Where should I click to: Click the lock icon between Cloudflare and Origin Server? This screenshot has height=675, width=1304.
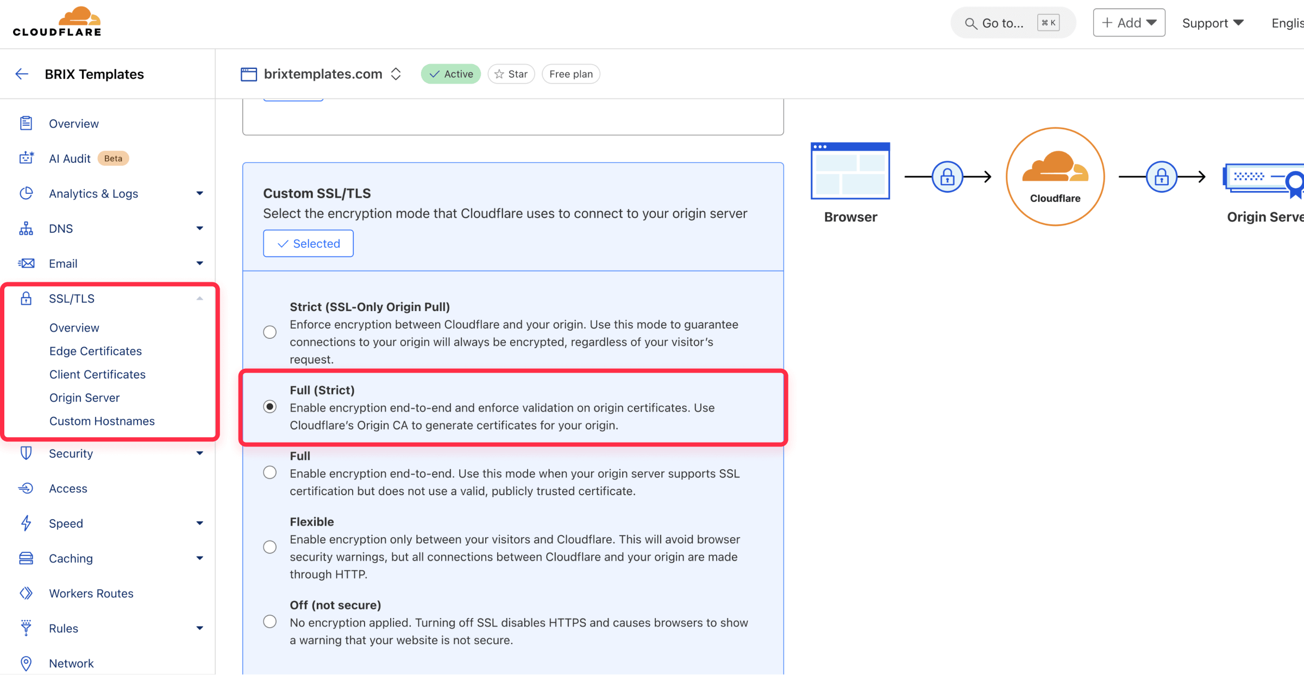(x=1162, y=176)
